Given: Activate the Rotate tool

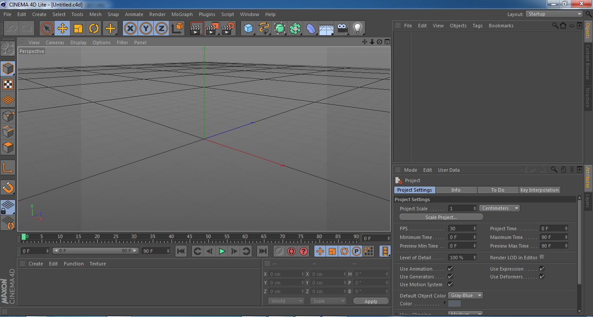Looking at the screenshot, I should (94, 29).
